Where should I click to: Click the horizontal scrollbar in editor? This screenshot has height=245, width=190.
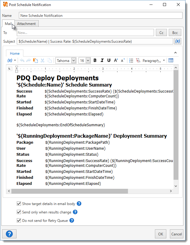click(70, 191)
